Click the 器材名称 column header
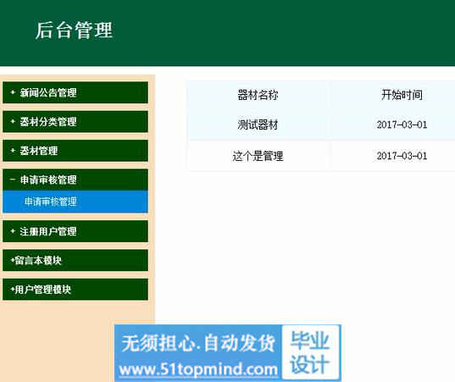This screenshot has width=455, height=382. (x=258, y=95)
